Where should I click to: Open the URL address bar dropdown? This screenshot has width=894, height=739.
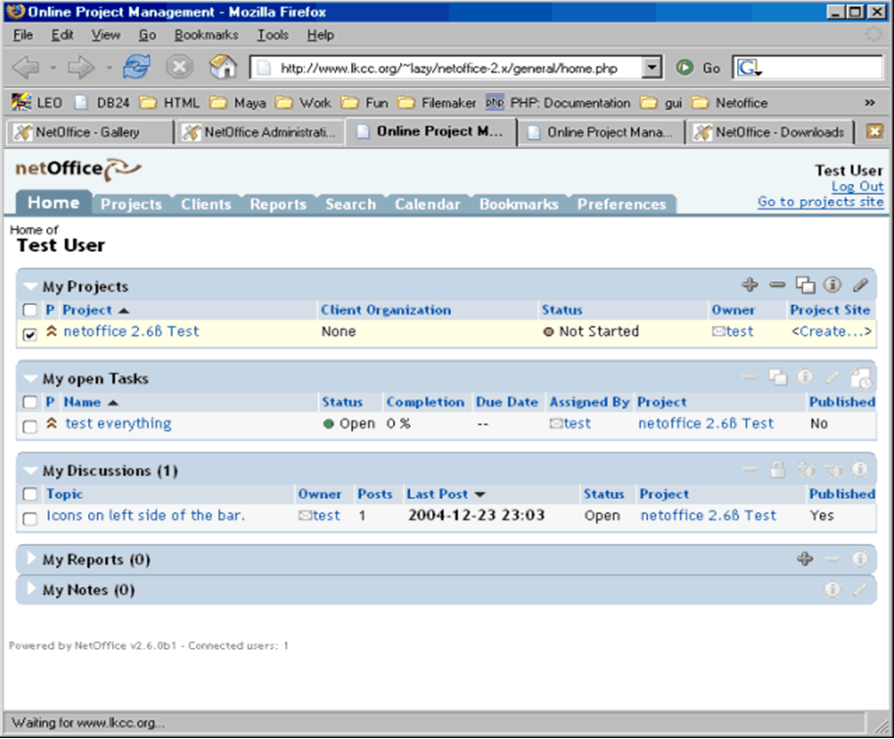tap(653, 68)
